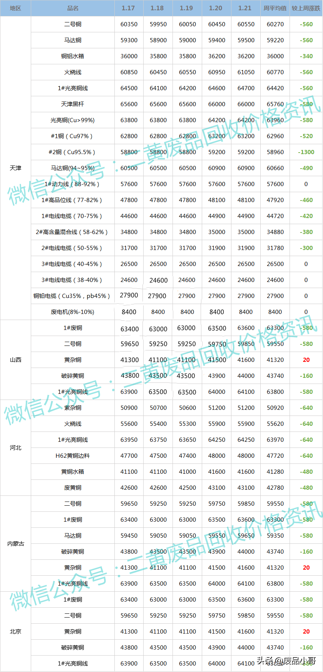Select the -420 change value
This screenshot has height=672, width=323.
pos(306,216)
